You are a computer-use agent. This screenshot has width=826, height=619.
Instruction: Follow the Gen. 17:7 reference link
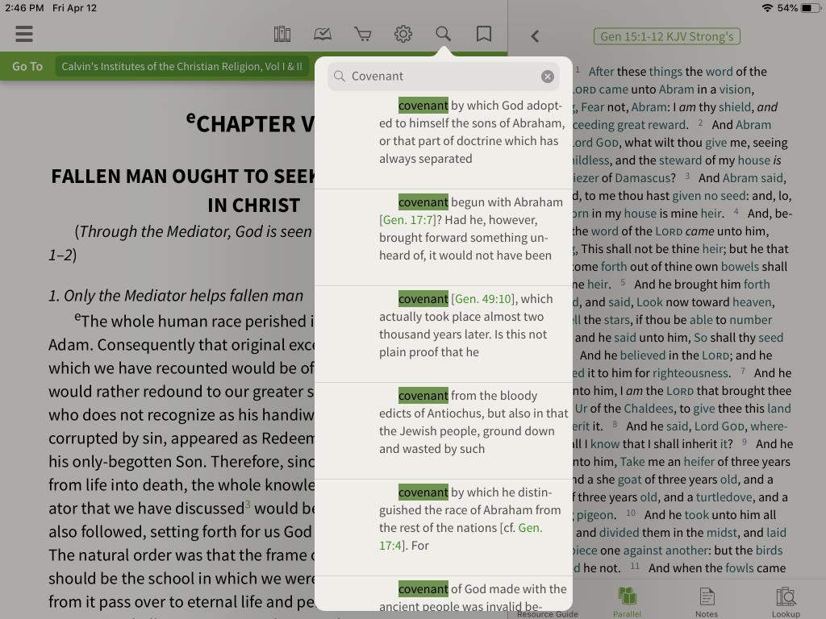click(407, 220)
